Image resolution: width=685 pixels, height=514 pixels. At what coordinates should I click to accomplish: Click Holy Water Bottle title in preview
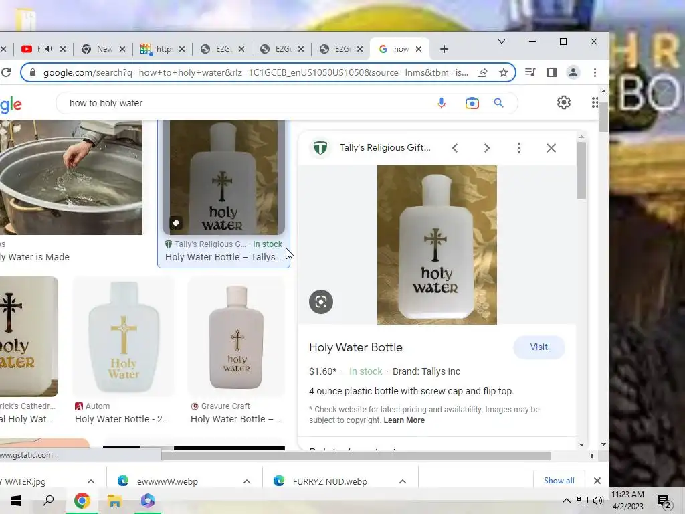[356, 347]
